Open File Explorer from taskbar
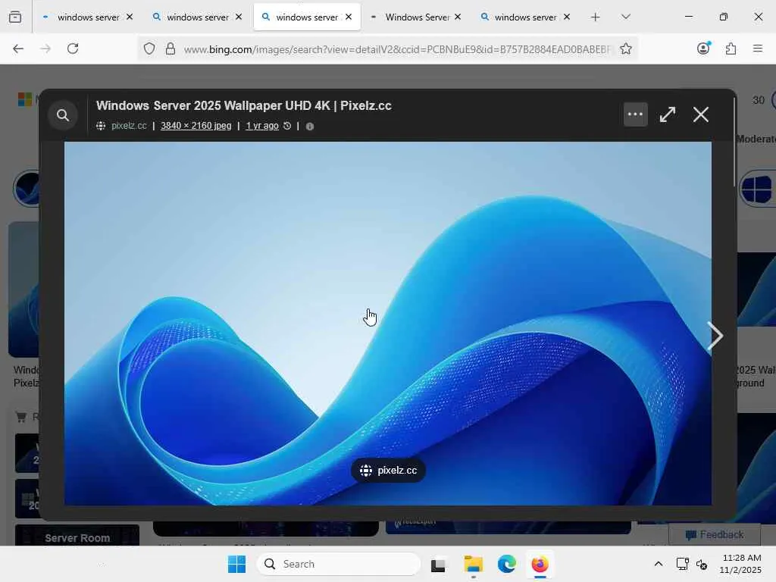Screen dimensions: 776x582 pyautogui.click(x=473, y=564)
